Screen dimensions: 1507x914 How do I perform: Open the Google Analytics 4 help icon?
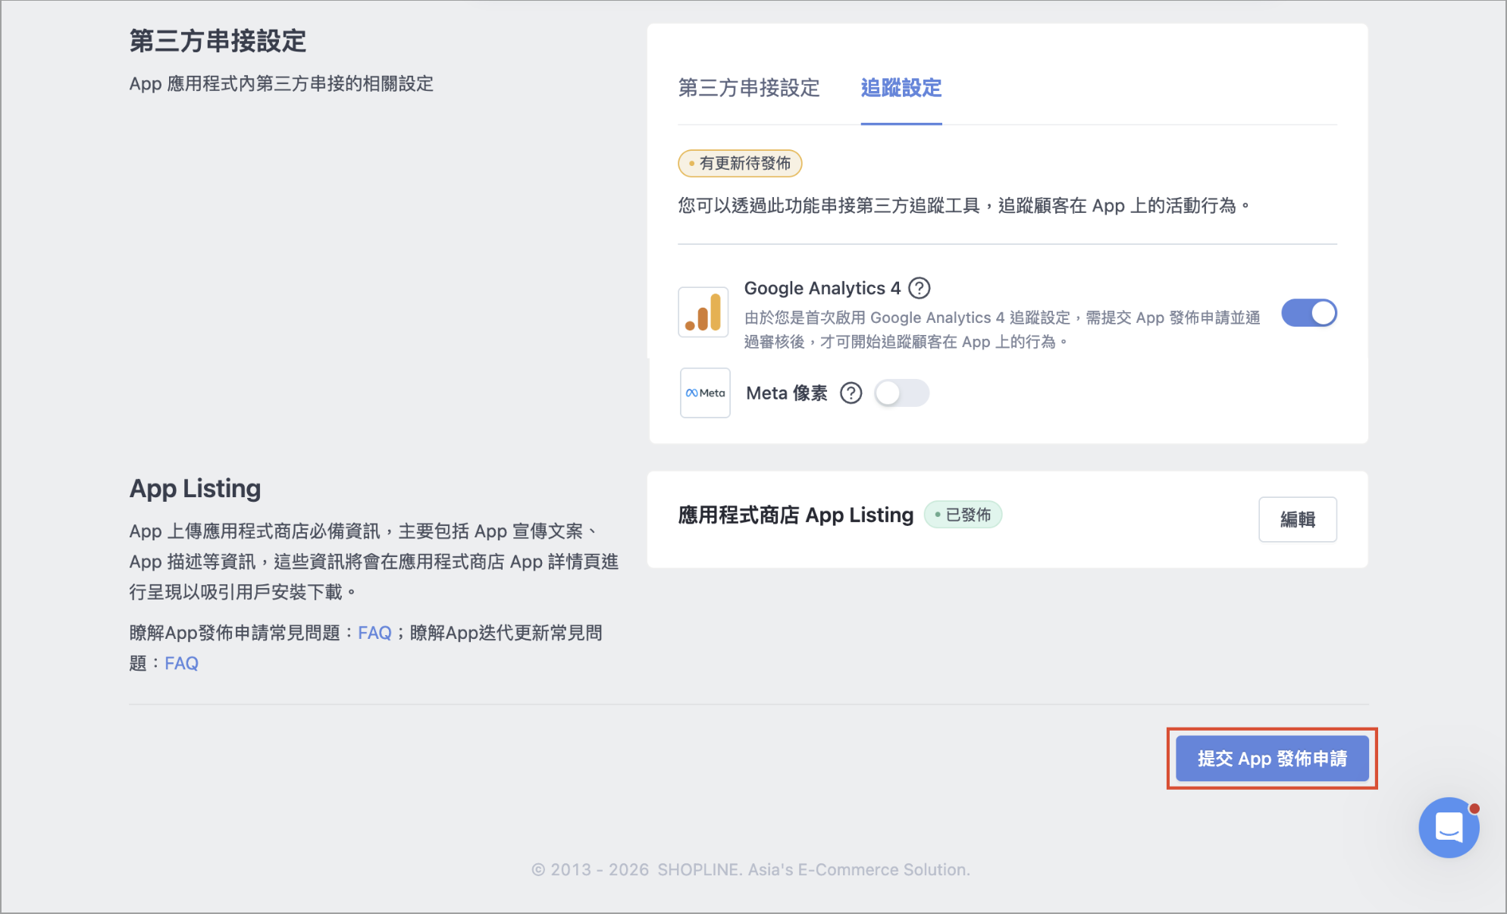click(x=919, y=288)
